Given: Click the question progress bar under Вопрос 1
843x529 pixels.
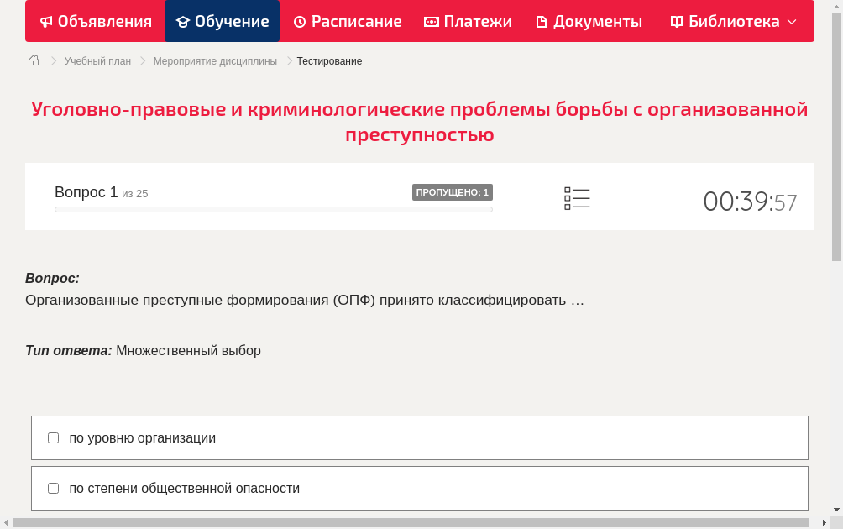Looking at the screenshot, I should (x=273, y=208).
